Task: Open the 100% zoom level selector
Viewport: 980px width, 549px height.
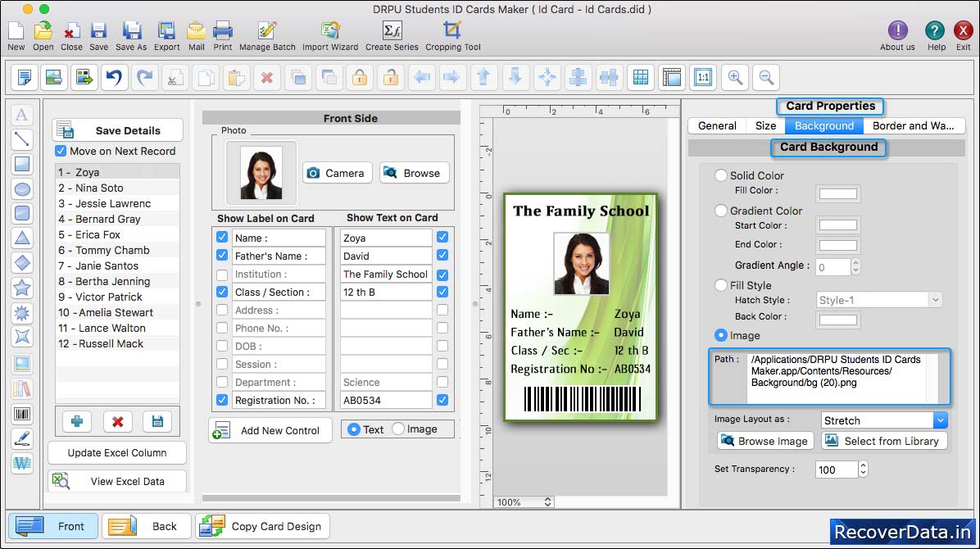Action: pyautogui.click(x=523, y=502)
